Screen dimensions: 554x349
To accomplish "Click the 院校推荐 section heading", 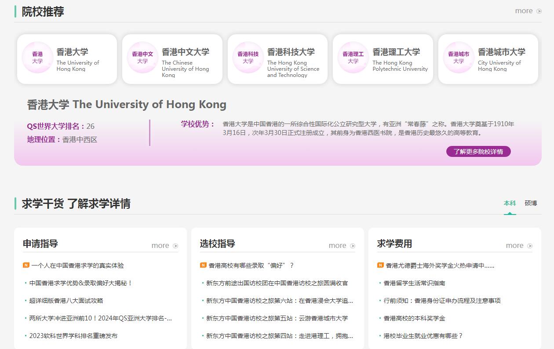I will coord(43,11).
